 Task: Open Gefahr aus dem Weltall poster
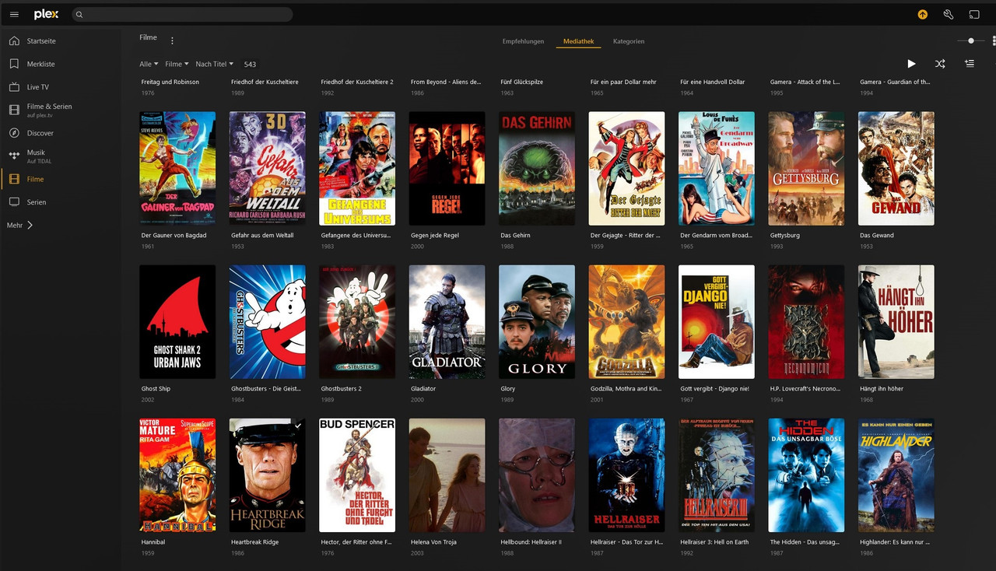268,168
